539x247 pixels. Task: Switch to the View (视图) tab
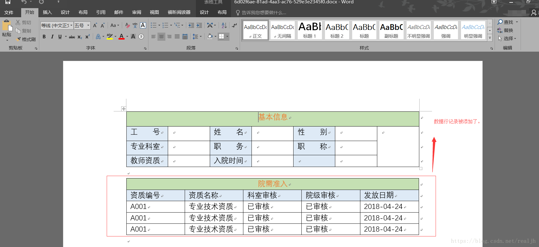pos(154,12)
